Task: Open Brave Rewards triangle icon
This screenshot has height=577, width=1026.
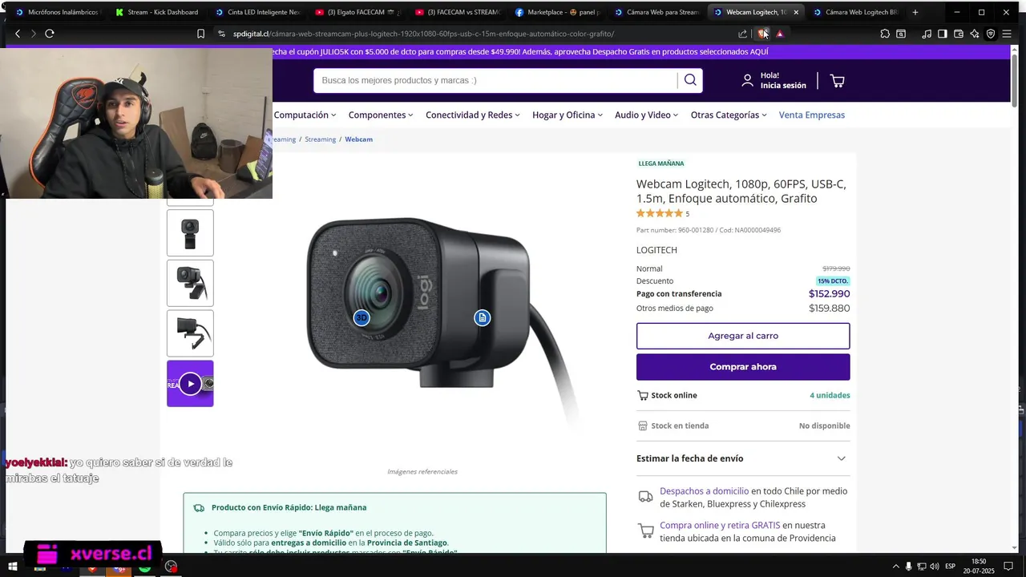Action: coord(779,34)
